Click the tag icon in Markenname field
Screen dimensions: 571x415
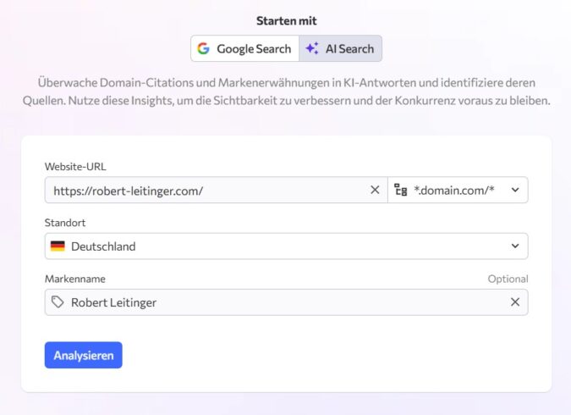coord(58,302)
